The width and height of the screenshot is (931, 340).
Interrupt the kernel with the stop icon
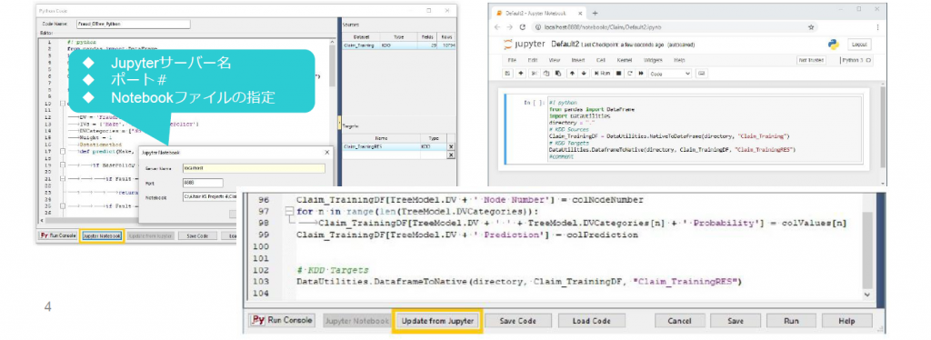618,74
